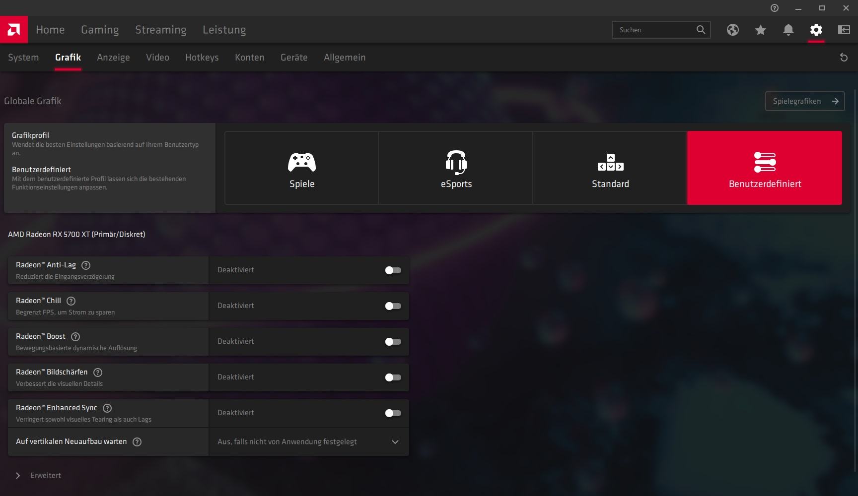The image size is (858, 496).
Task: Select the Standard profile tile
Action: pos(610,168)
